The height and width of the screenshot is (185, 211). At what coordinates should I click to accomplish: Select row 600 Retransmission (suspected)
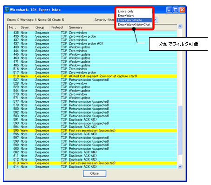point(92,149)
